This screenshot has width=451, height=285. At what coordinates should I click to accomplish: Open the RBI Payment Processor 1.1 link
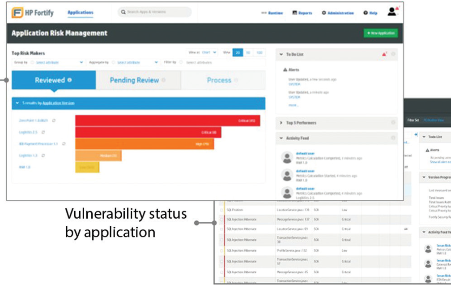click(38, 144)
